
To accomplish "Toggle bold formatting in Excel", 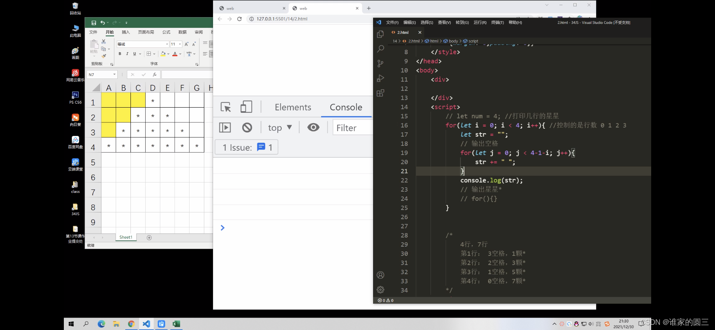I will pyautogui.click(x=120, y=54).
